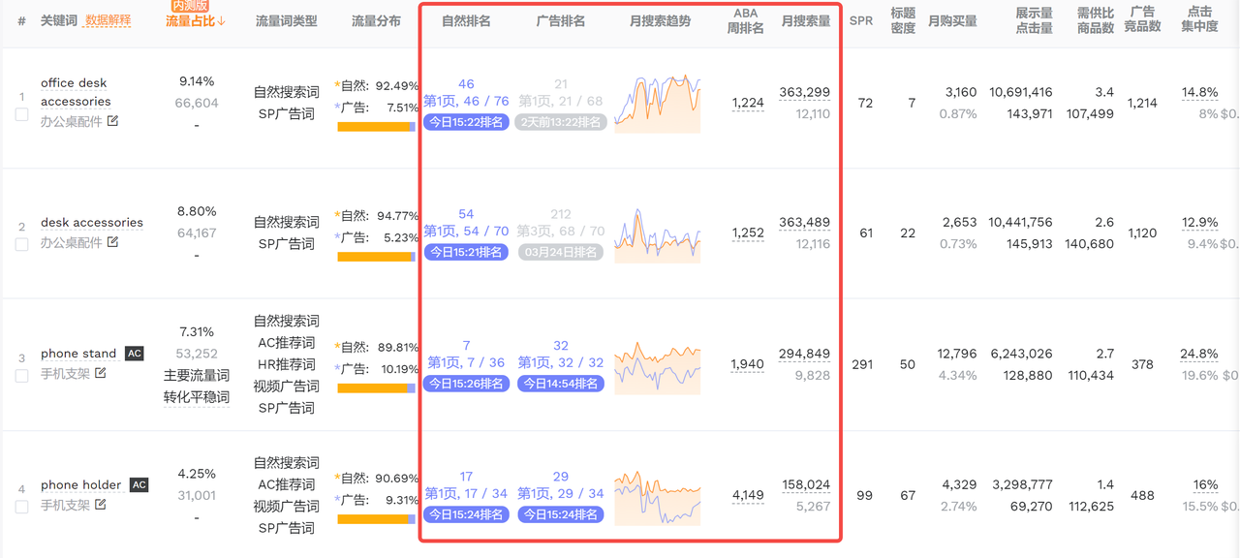Click monthly search volume 158,024
The width and height of the screenshot is (1240, 558).
[805, 484]
